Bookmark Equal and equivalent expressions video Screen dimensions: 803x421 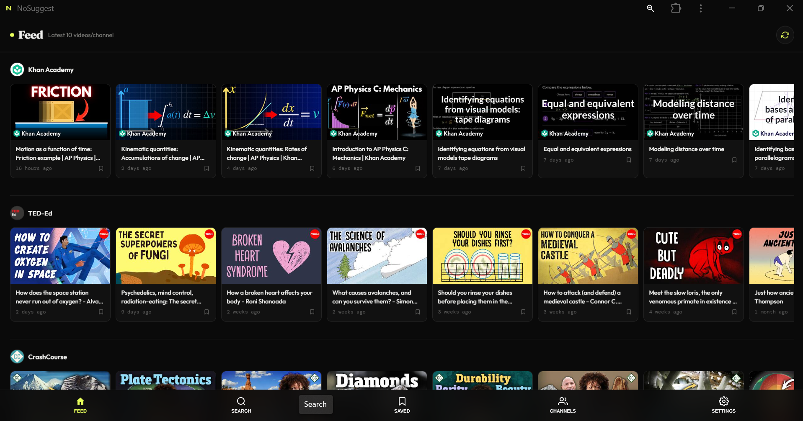[629, 160]
